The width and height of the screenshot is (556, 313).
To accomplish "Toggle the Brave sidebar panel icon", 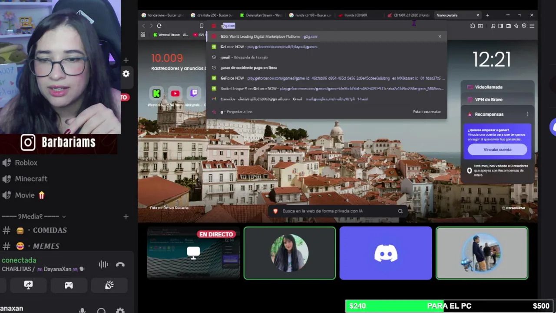I will tap(501, 26).
